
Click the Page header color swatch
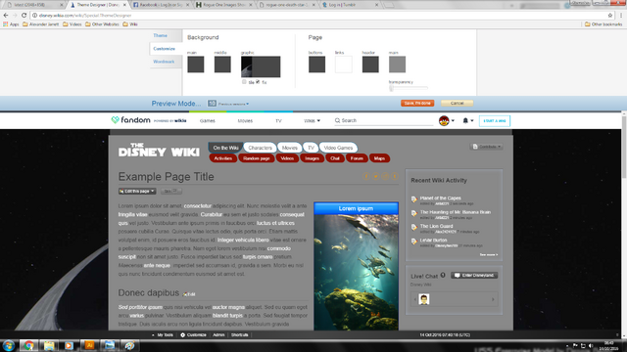pos(370,65)
